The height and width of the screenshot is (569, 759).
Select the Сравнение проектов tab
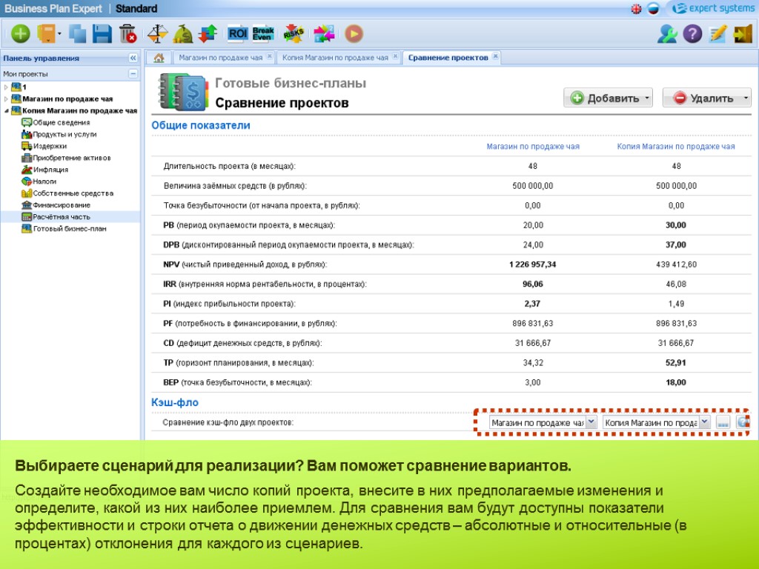coord(448,58)
